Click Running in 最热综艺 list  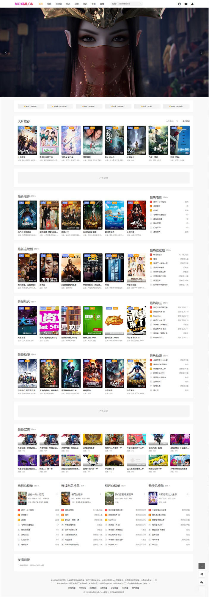[157, 316]
